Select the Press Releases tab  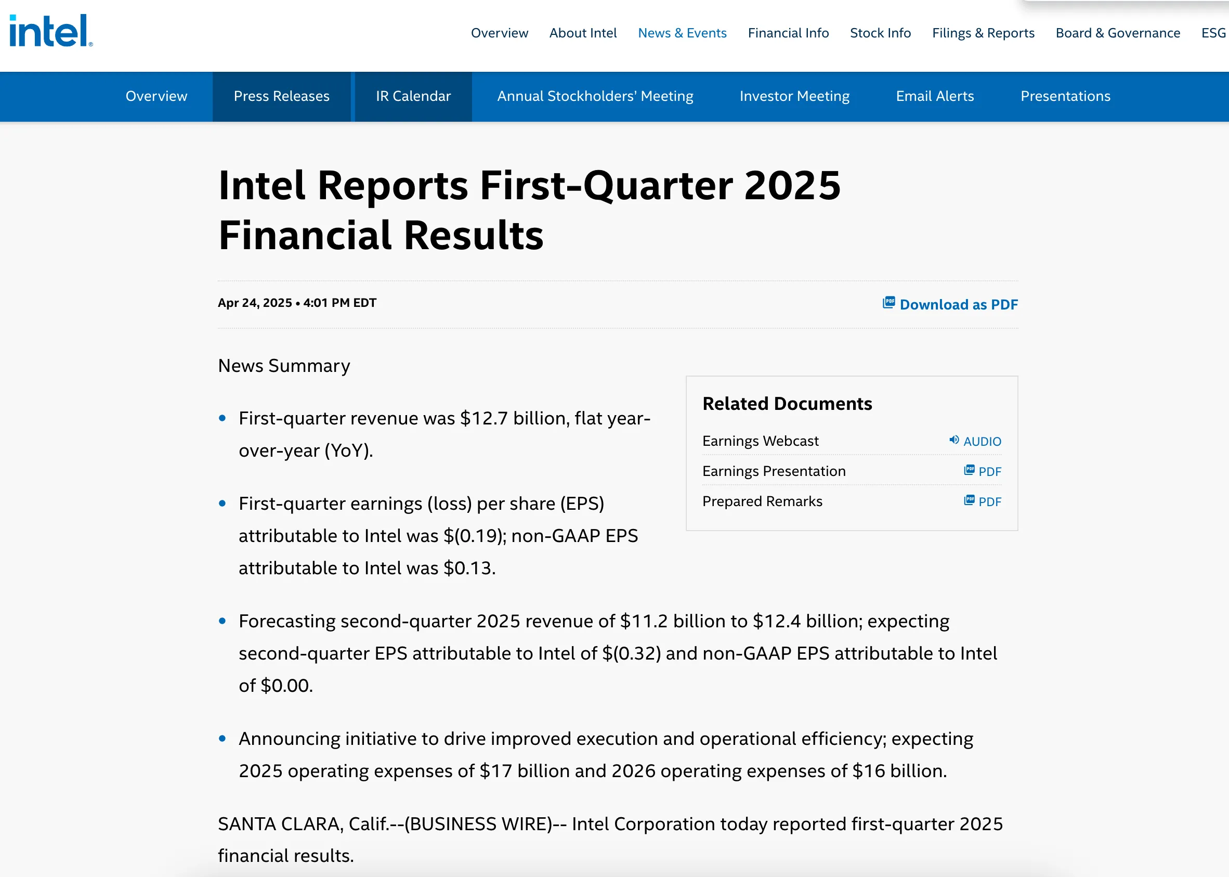pos(281,96)
